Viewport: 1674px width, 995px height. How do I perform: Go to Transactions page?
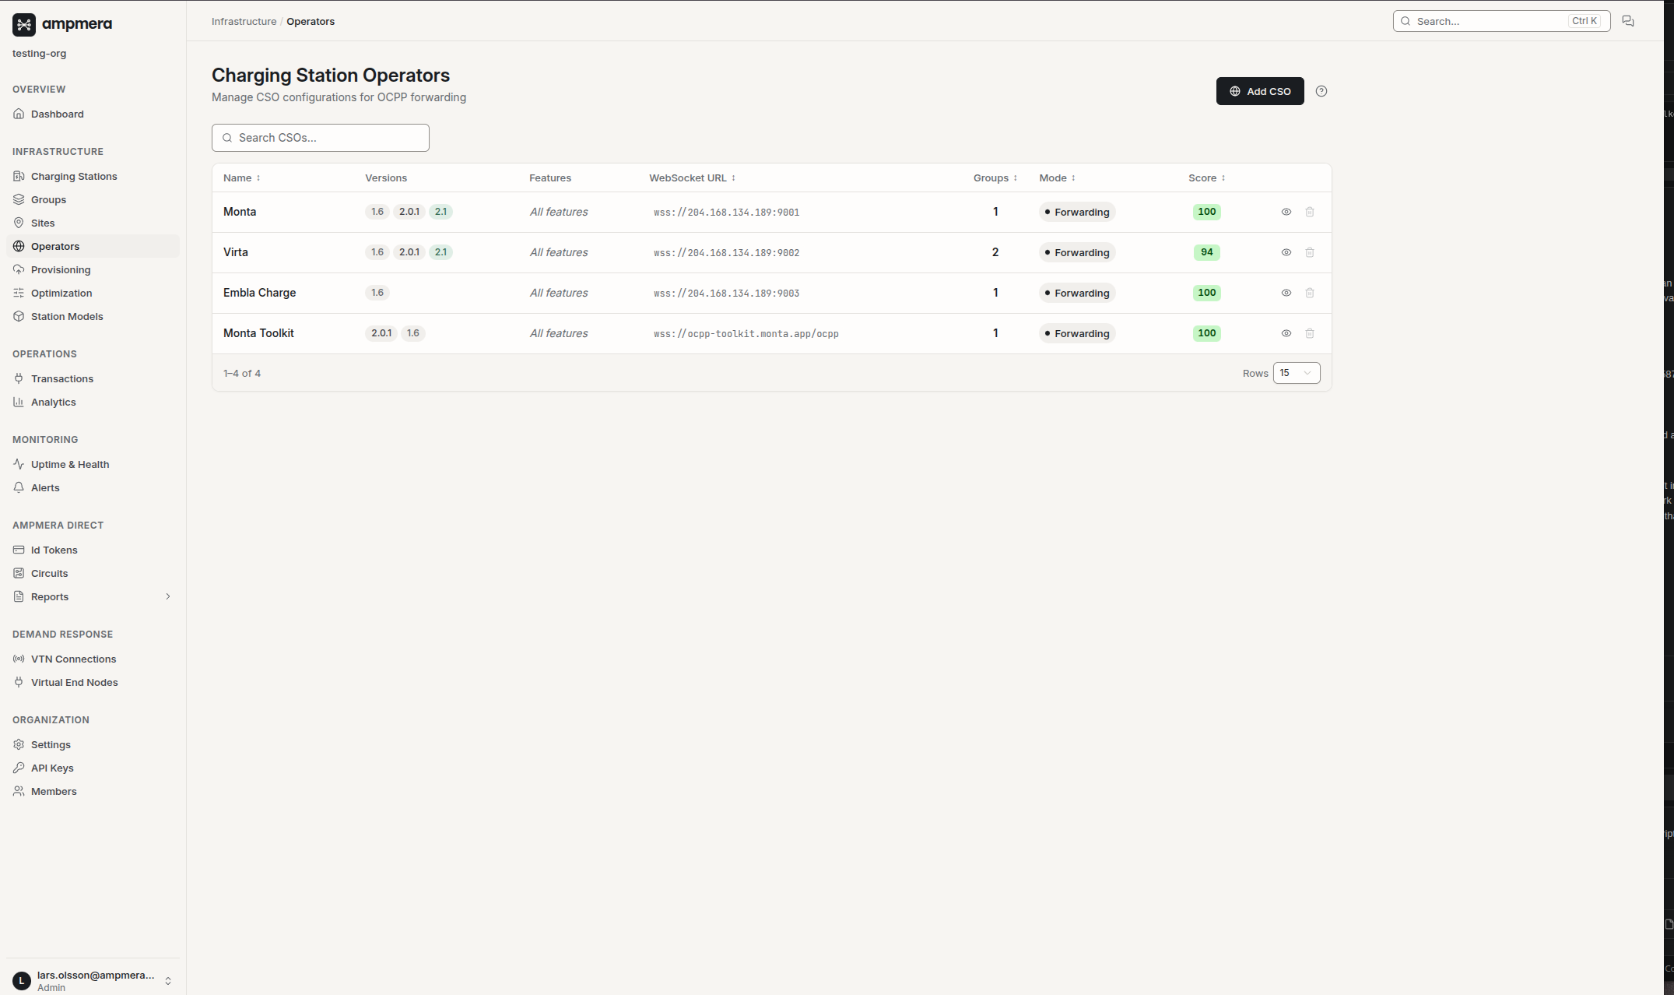coord(93,378)
